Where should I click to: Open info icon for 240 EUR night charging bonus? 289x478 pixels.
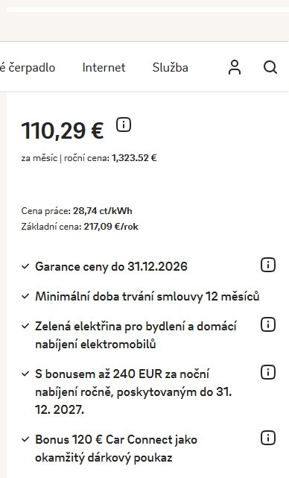[268, 372]
